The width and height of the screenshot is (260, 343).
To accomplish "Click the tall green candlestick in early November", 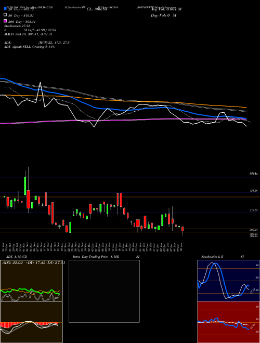I will coord(25,186).
